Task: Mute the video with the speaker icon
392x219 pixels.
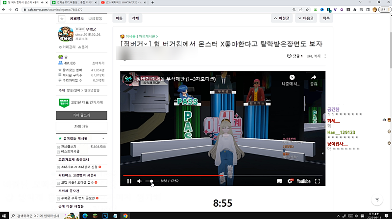Action: point(140,181)
